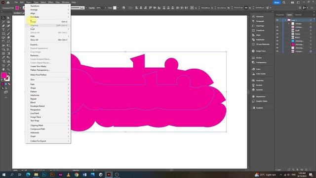This screenshot has height=178, width=316.
Task: Click target circle of Layer 1
Action: click(x=311, y=20)
